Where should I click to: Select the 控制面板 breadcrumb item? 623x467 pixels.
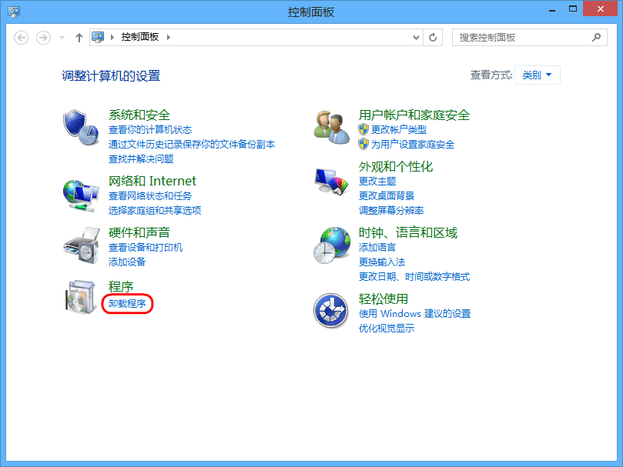pyautogui.click(x=140, y=37)
